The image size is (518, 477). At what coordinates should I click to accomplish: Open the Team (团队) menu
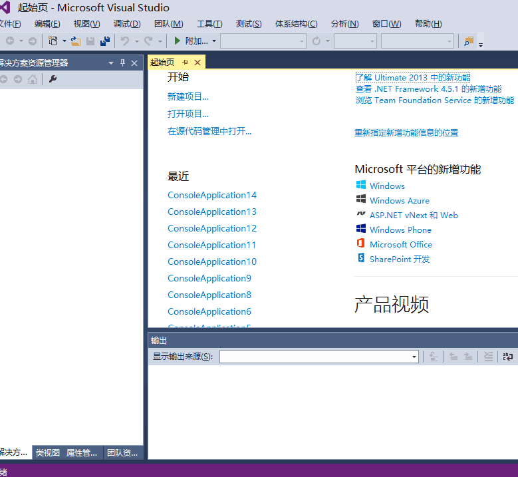point(168,24)
